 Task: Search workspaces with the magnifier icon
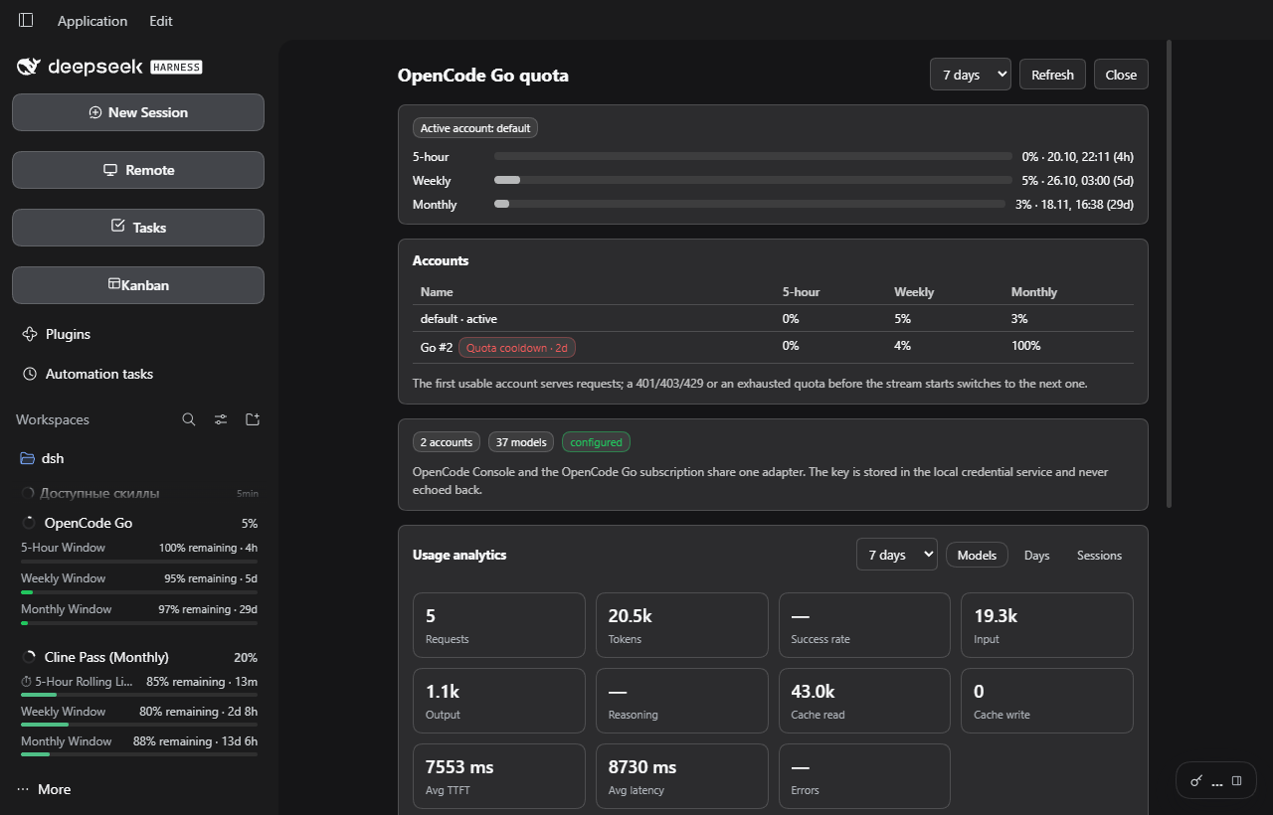coord(189,419)
